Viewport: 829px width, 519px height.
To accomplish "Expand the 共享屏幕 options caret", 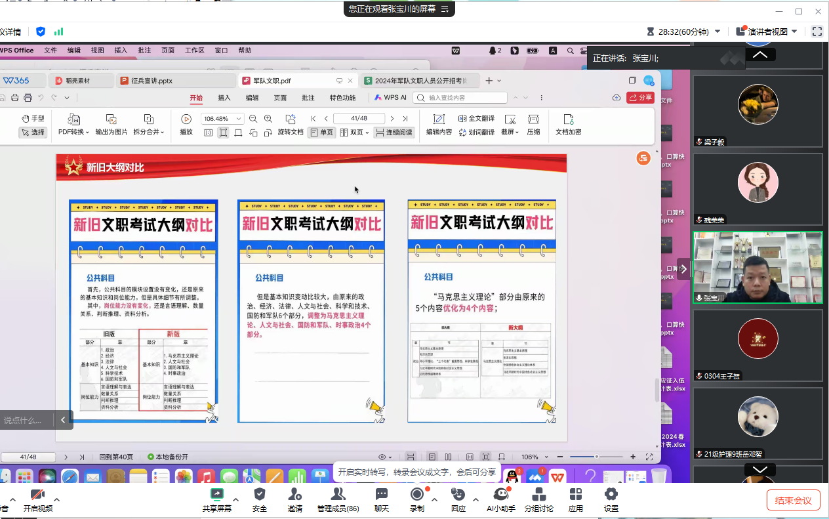I will tap(236, 500).
